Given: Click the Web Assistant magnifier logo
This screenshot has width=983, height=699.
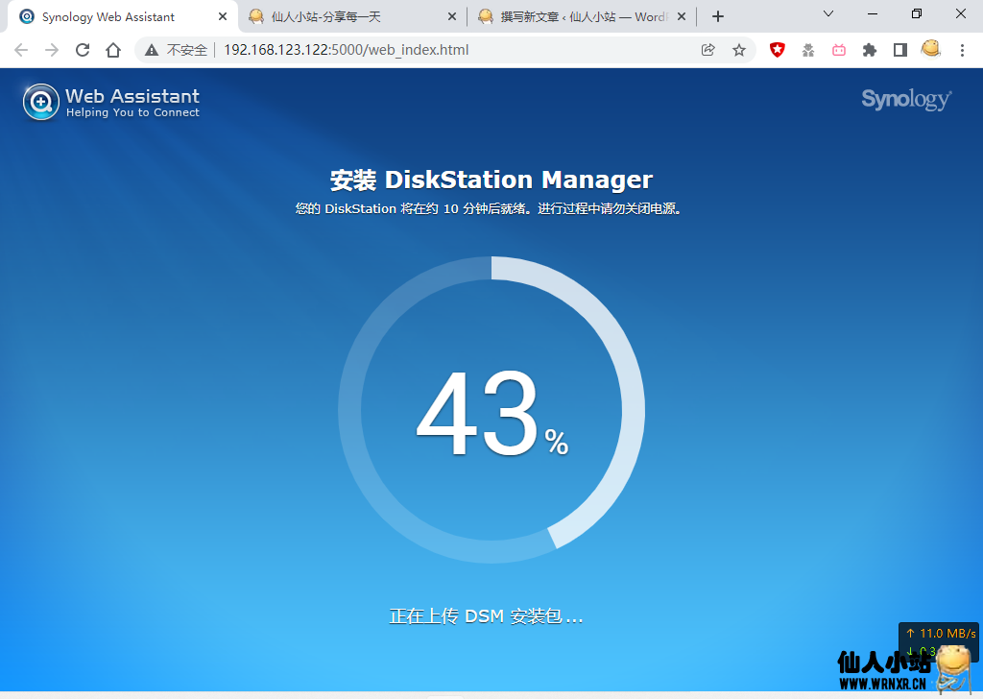Looking at the screenshot, I should pos(40,101).
